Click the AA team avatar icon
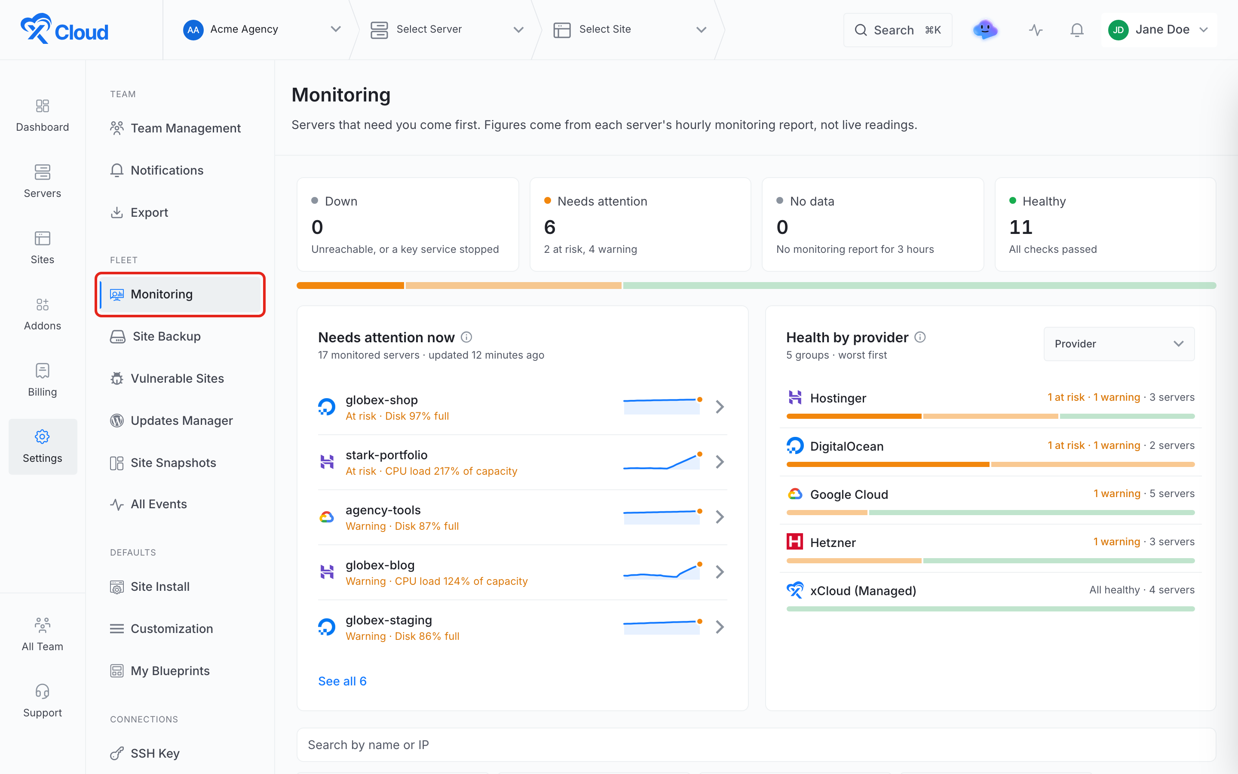This screenshot has width=1238, height=774. pyautogui.click(x=193, y=30)
